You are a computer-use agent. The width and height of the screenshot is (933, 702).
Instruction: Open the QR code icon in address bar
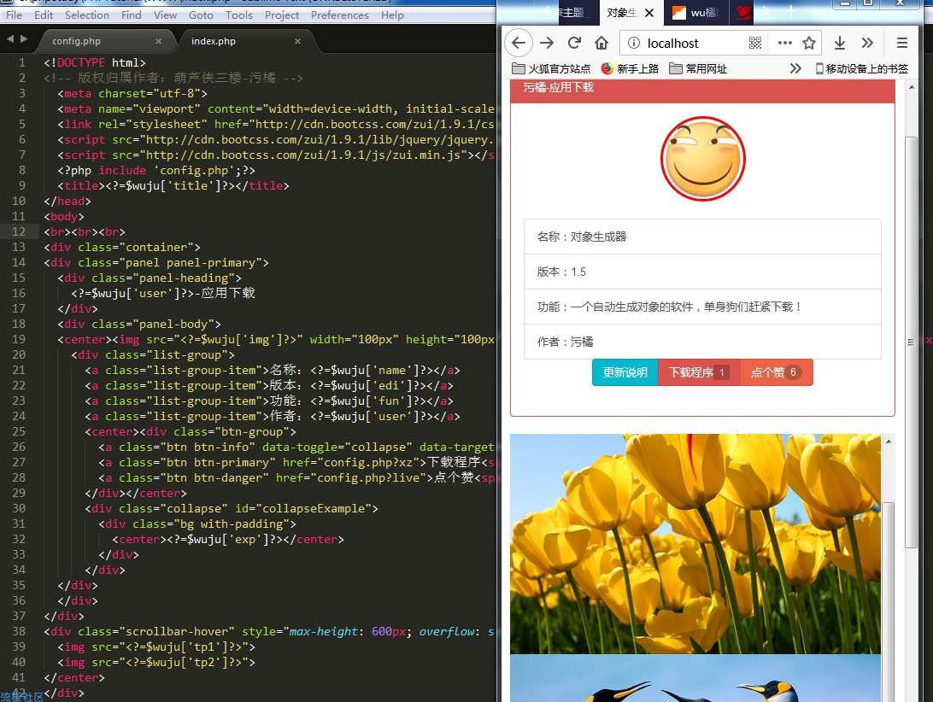click(x=755, y=43)
